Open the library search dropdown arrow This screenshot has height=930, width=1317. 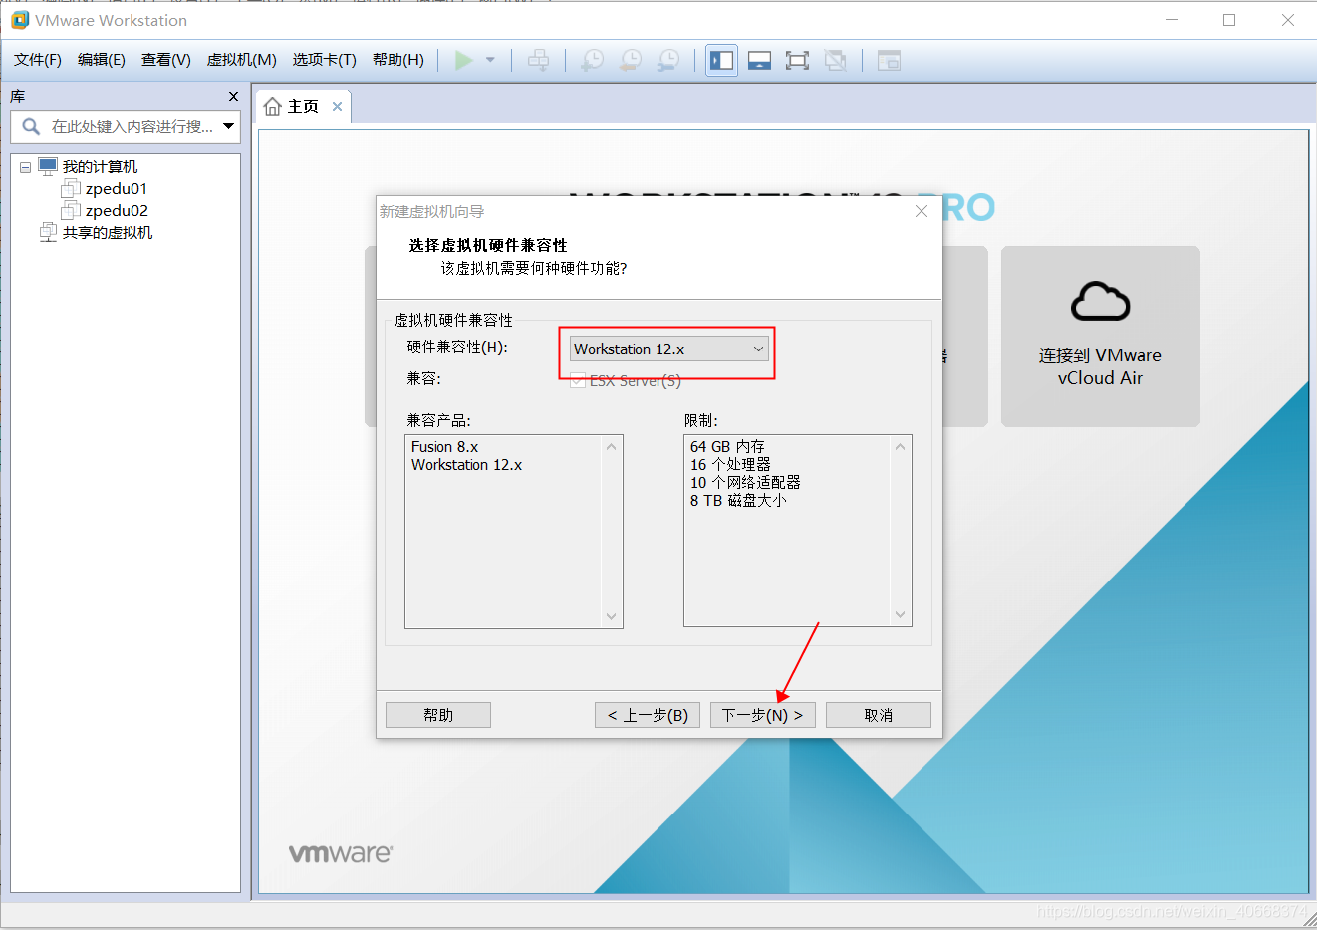click(x=229, y=127)
